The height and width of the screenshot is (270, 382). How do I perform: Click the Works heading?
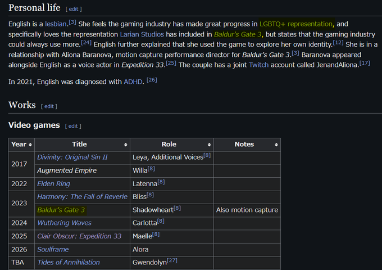(22, 105)
